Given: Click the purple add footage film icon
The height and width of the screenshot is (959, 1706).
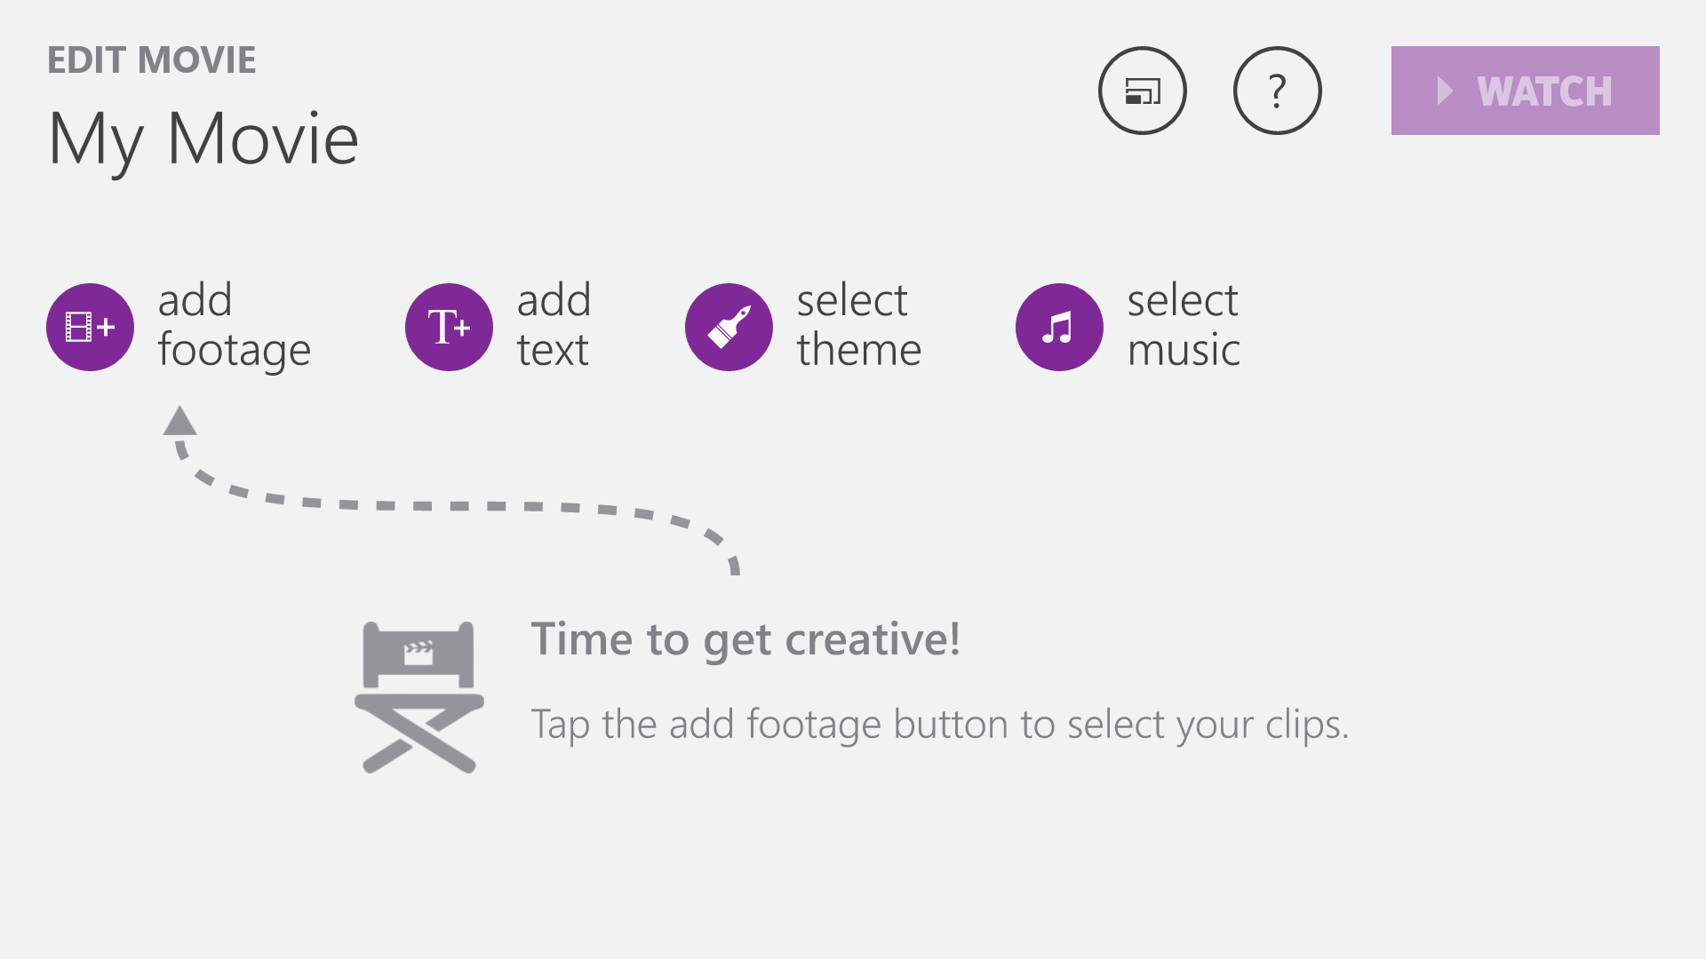Looking at the screenshot, I should click(x=90, y=327).
